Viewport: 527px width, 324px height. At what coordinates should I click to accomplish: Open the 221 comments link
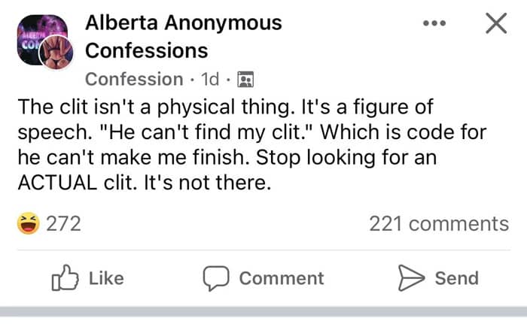tap(439, 223)
